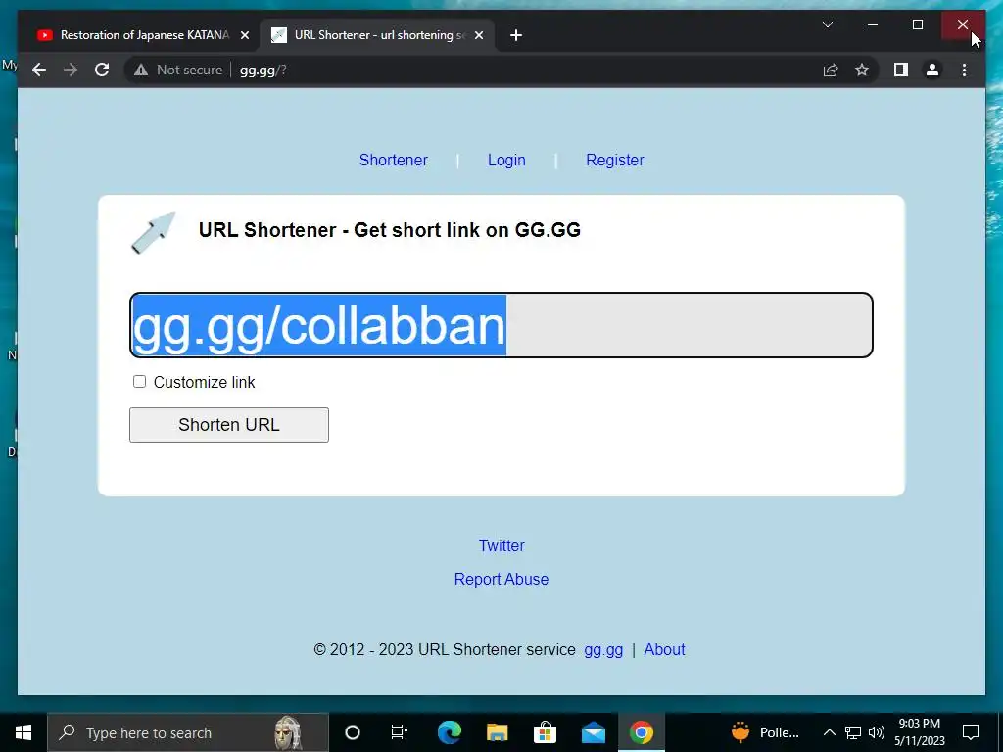The width and height of the screenshot is (1003, 752).
Task: Open the Mail app from taskbar
Action: [x=593, y=732]
